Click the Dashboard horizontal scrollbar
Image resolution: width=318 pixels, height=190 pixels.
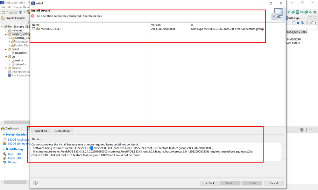coord(15,182)
